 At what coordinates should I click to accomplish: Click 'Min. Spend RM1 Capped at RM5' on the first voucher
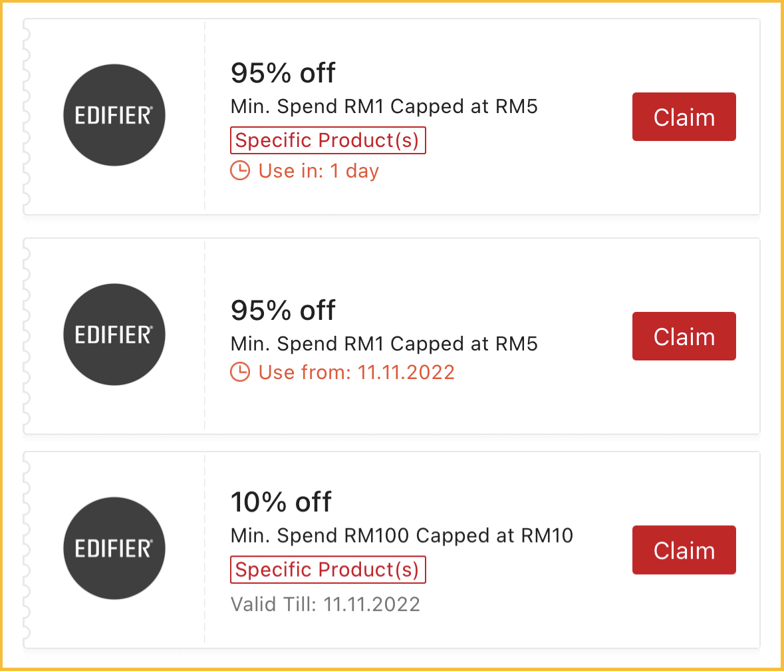point(384,106)
